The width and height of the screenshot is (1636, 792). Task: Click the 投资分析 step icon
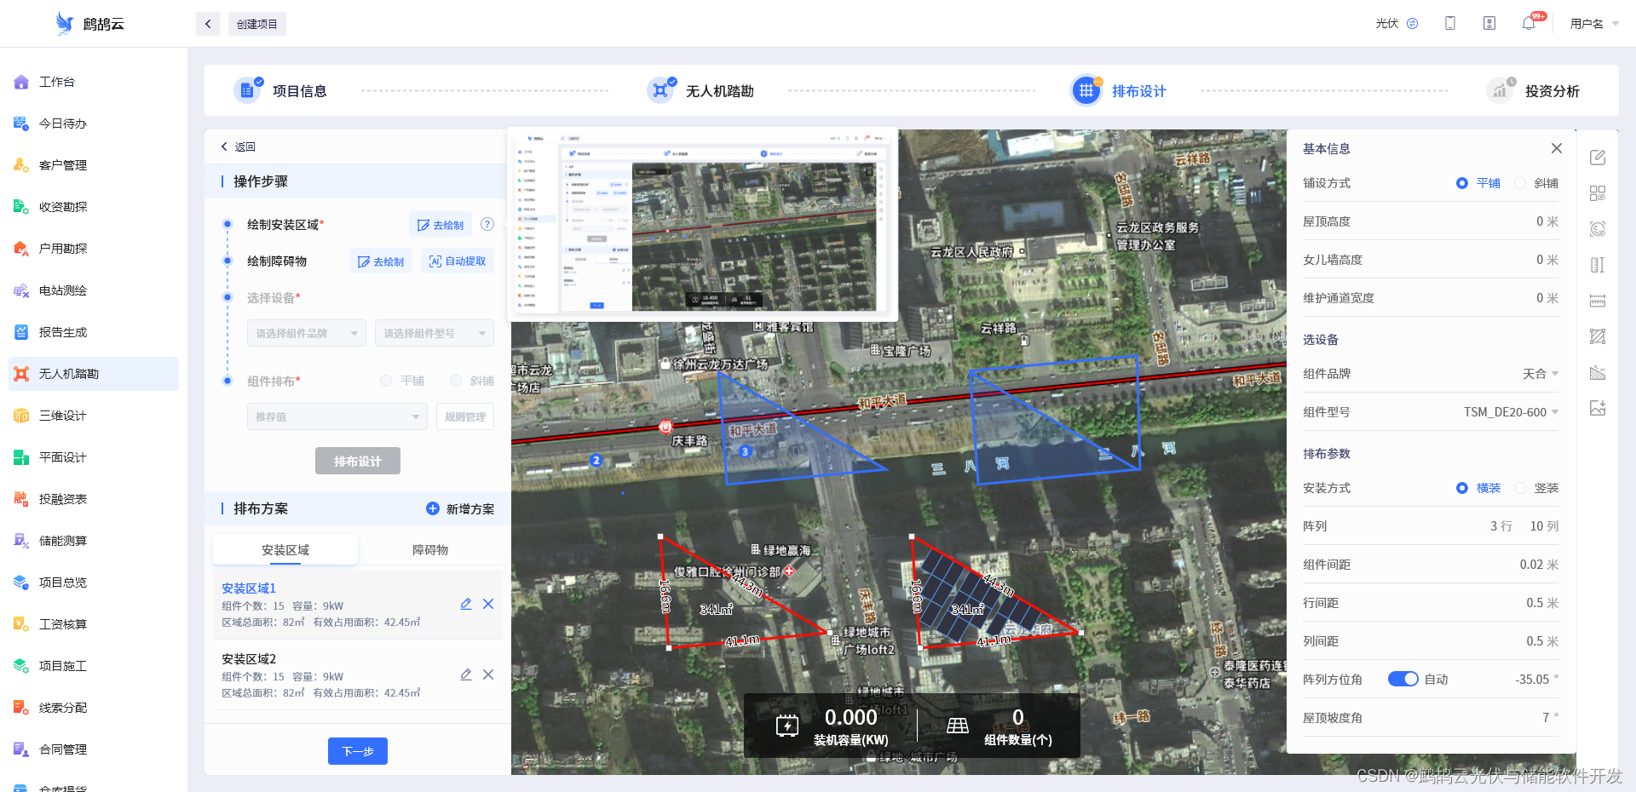tap(1500, 90)
